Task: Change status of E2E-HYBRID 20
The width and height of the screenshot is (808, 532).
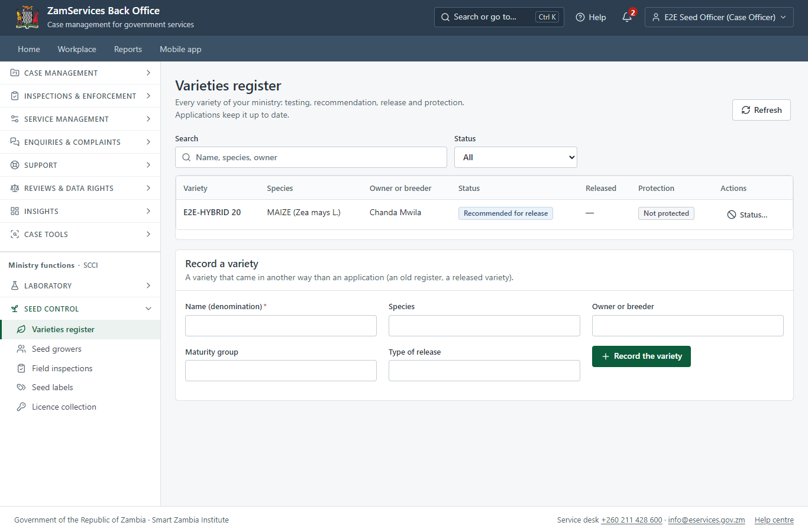Action: tap(747, 215)
